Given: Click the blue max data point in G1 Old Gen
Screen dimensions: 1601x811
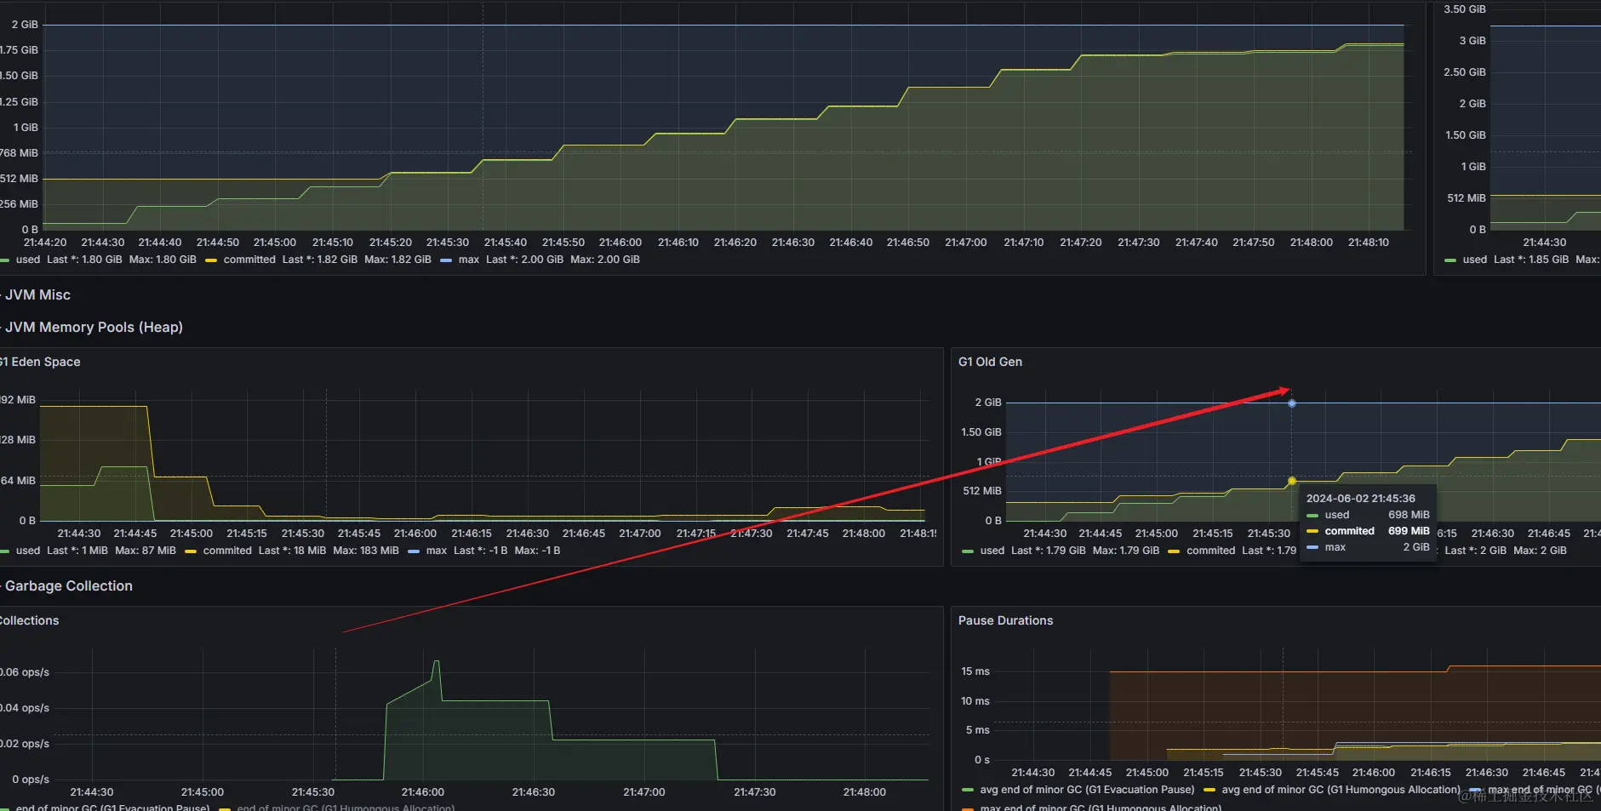Looking at the screenshot, I should (x=1292, y=403).
